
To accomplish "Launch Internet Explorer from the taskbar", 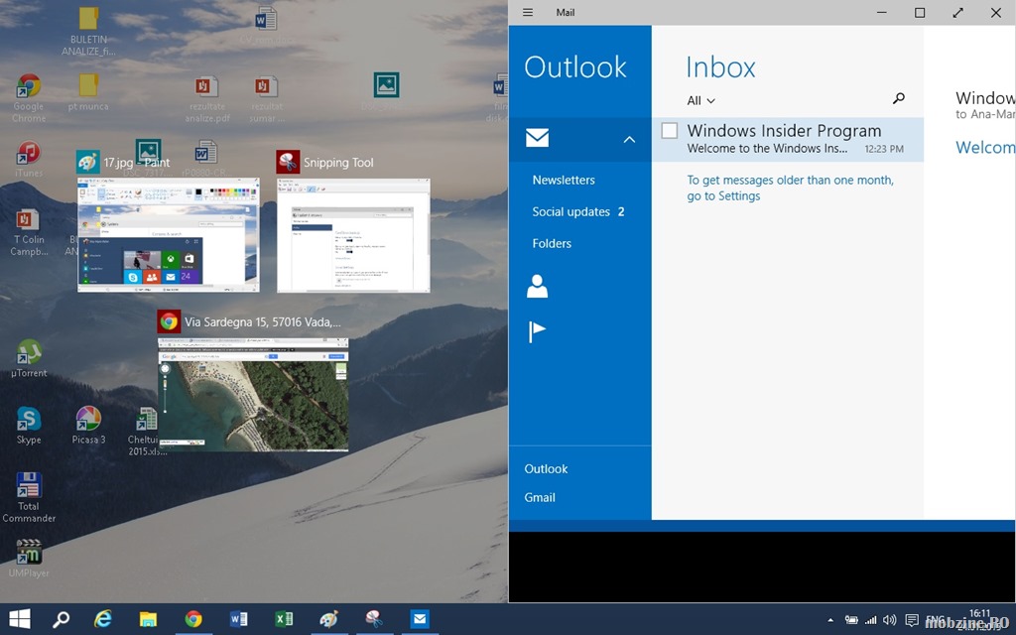I will pos(103,619).
